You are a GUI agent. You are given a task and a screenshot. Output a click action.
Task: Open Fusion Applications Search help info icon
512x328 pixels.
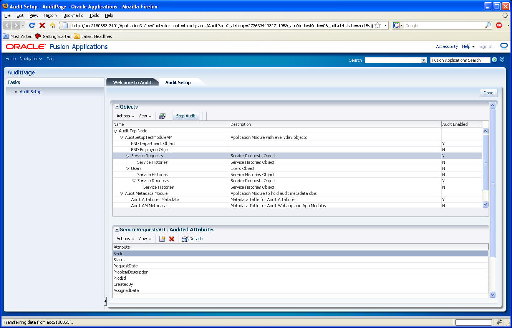[x=495, y=59]
